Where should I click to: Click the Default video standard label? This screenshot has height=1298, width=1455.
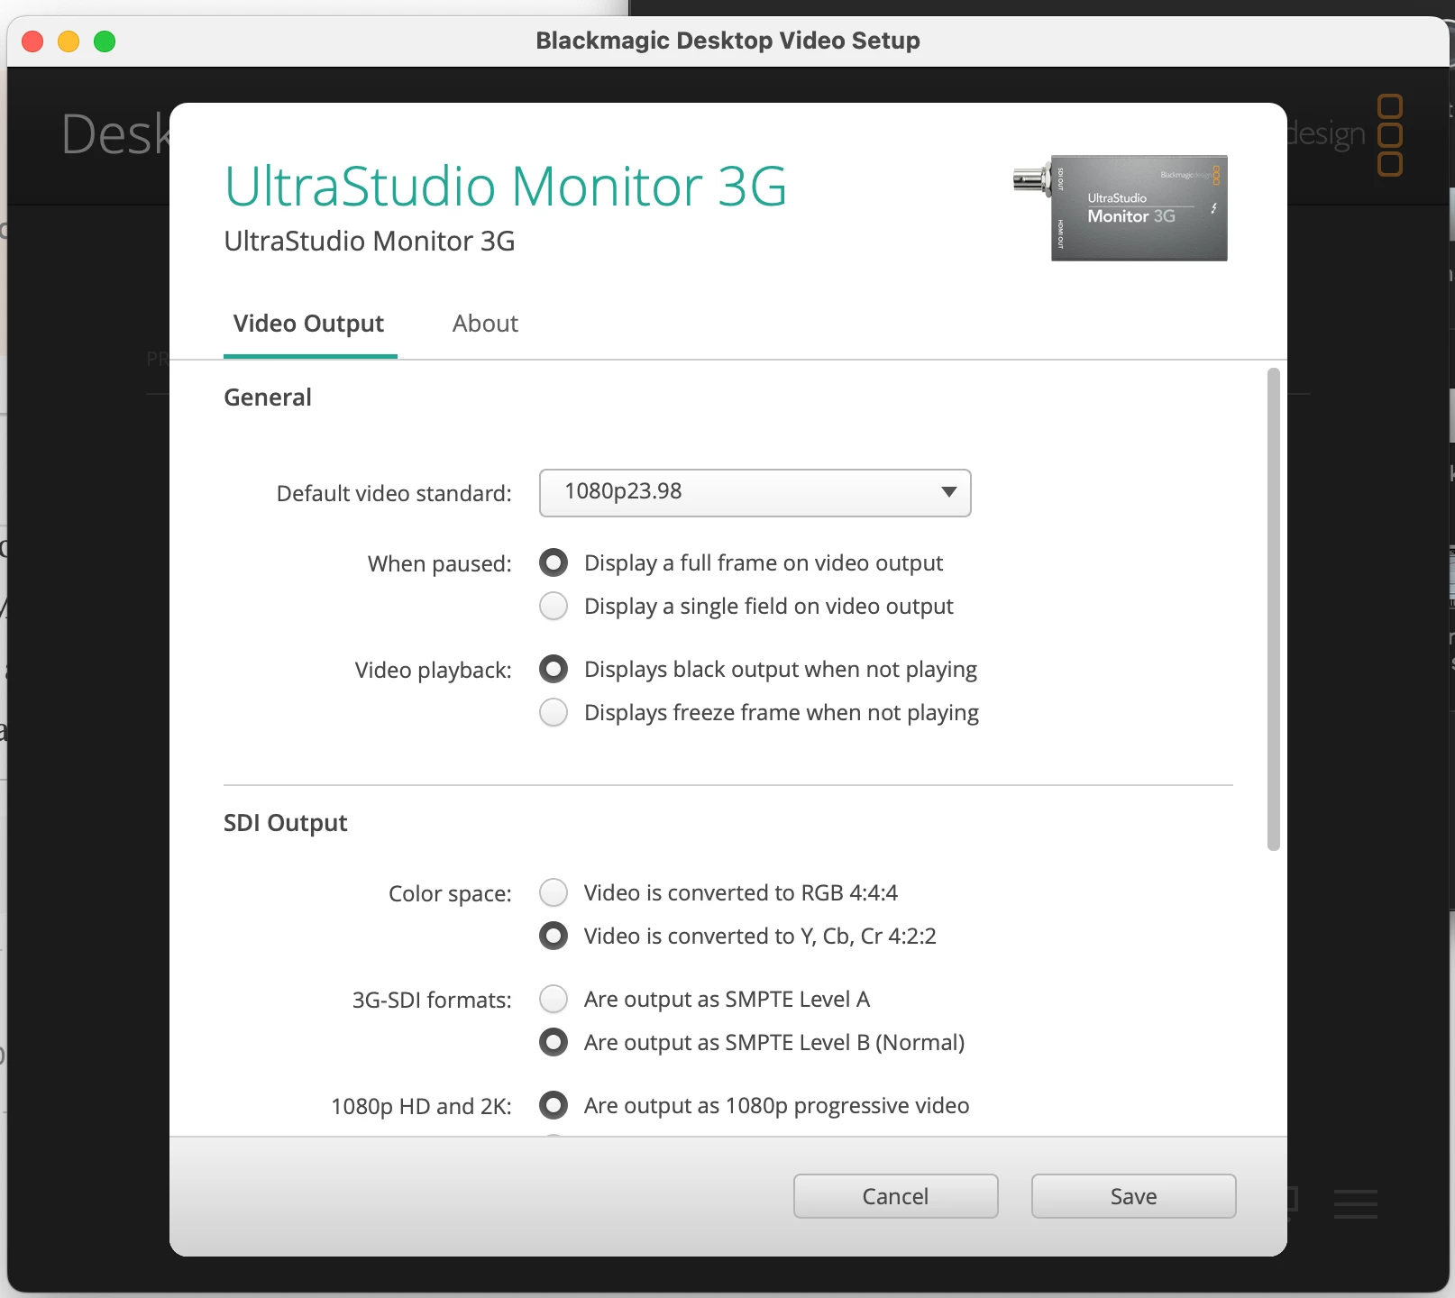394,494
